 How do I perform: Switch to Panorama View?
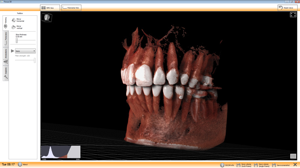(71, 8)
